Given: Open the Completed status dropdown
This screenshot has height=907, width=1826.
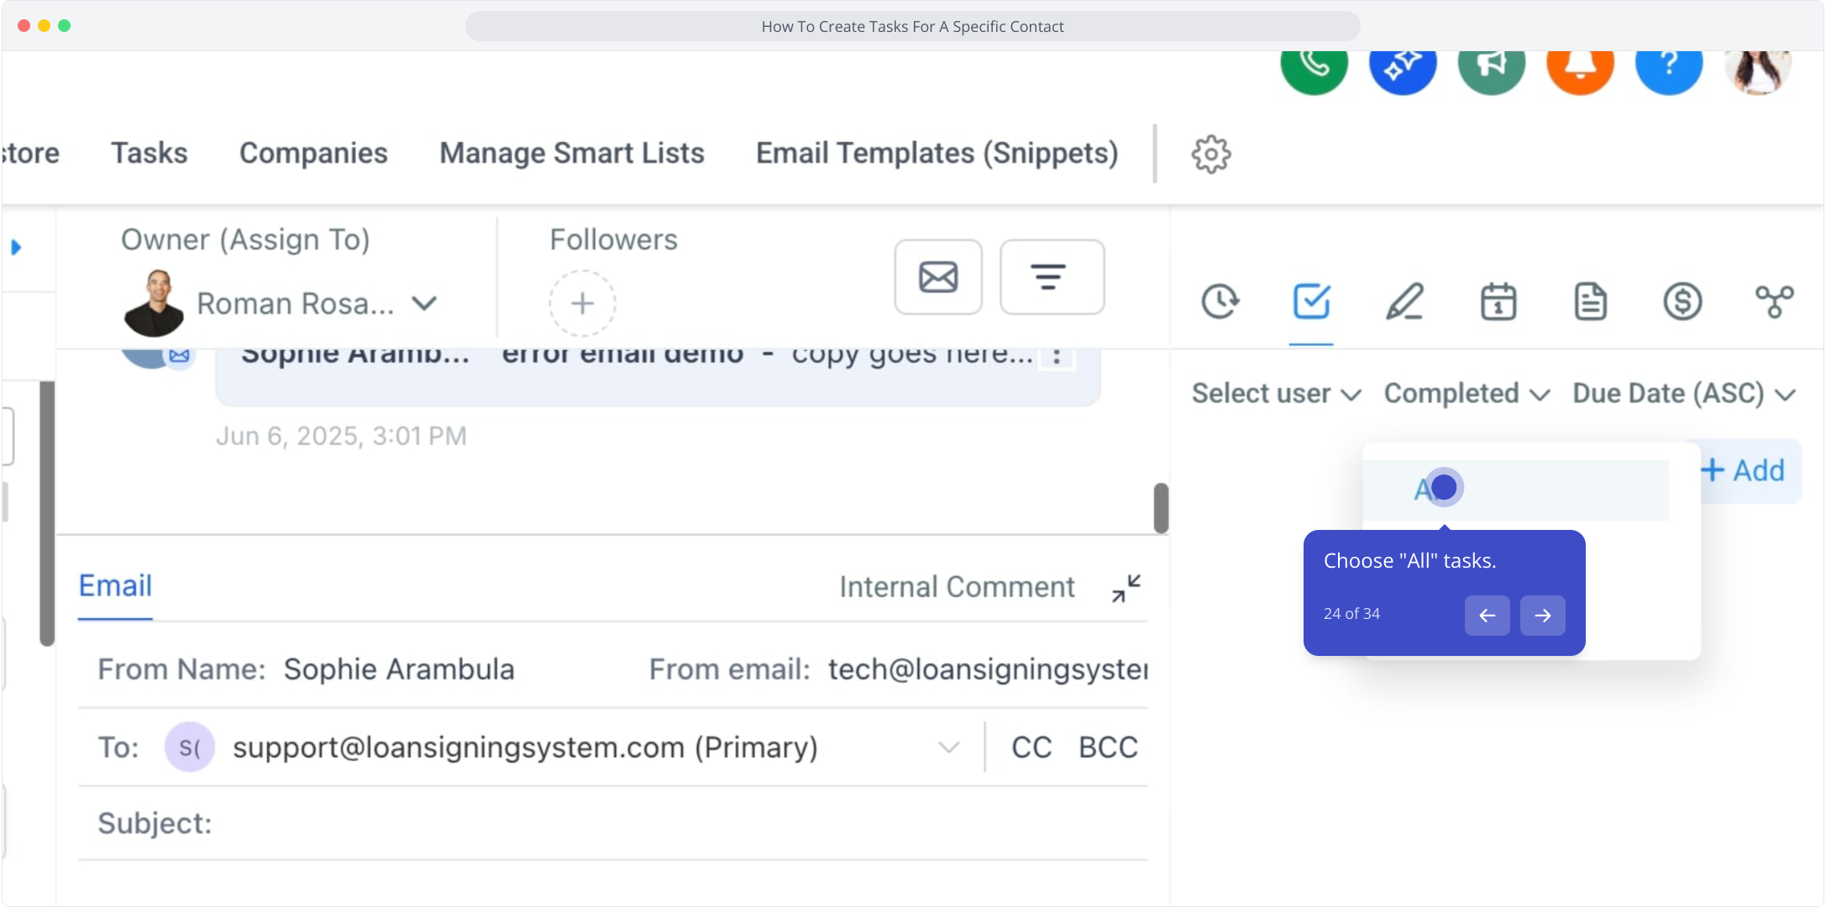Looking at the screenshot, I should (x=1467, y=393).
